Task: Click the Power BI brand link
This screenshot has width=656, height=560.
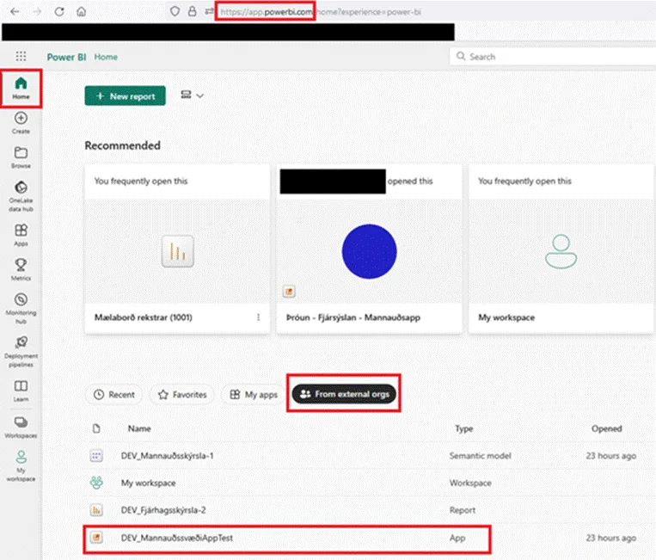Action: click(66, 57)
